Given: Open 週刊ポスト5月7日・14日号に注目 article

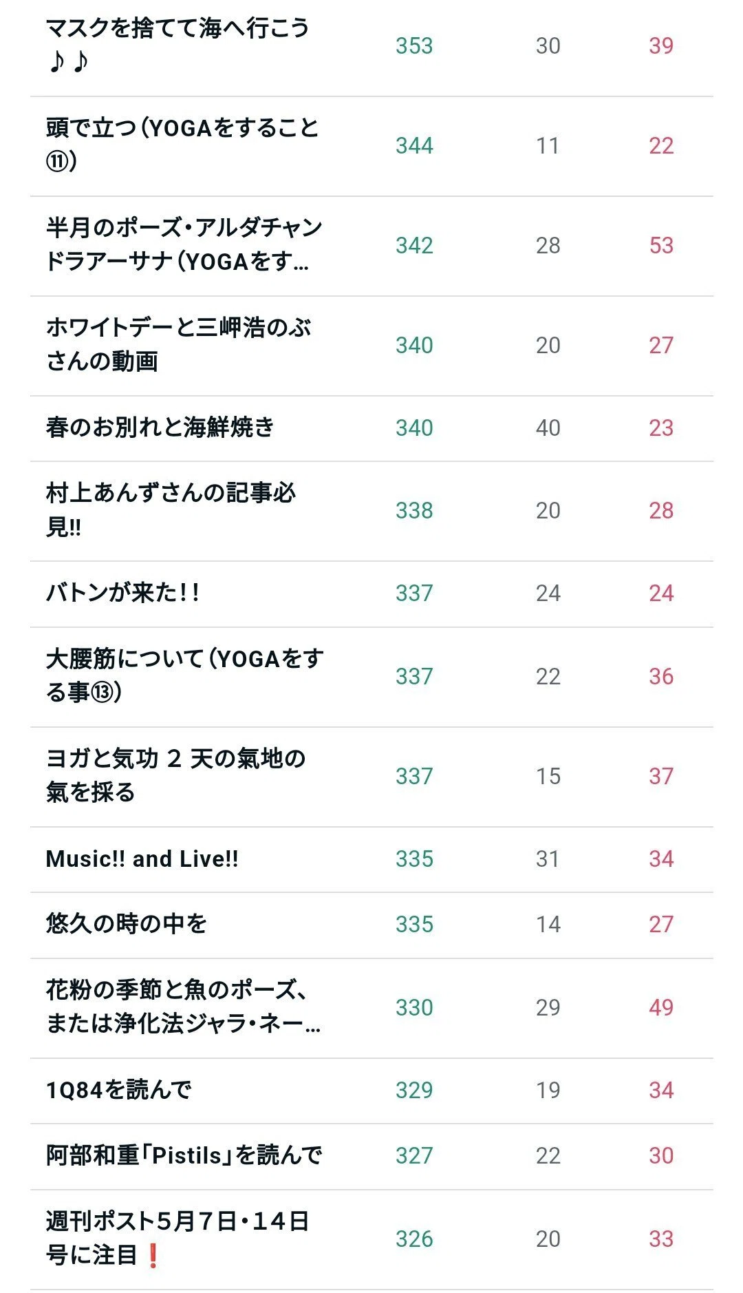Looking at the screenshot, I should pyautogui.click(x=177, y=1239).
